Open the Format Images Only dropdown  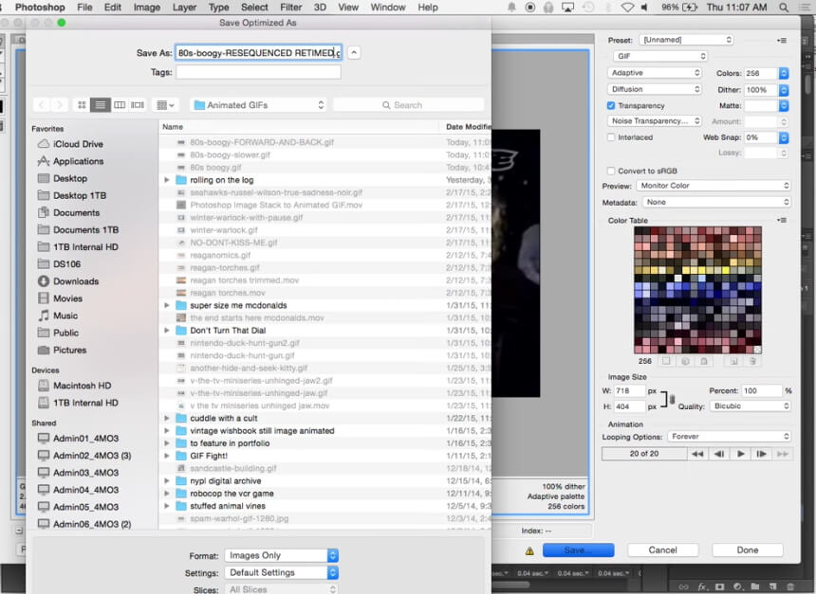point(282,555)
